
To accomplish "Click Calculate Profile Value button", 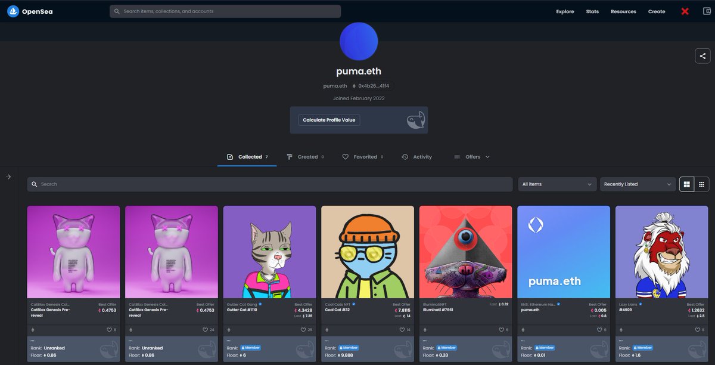I will pyautogui.click(x=329, y=120).
